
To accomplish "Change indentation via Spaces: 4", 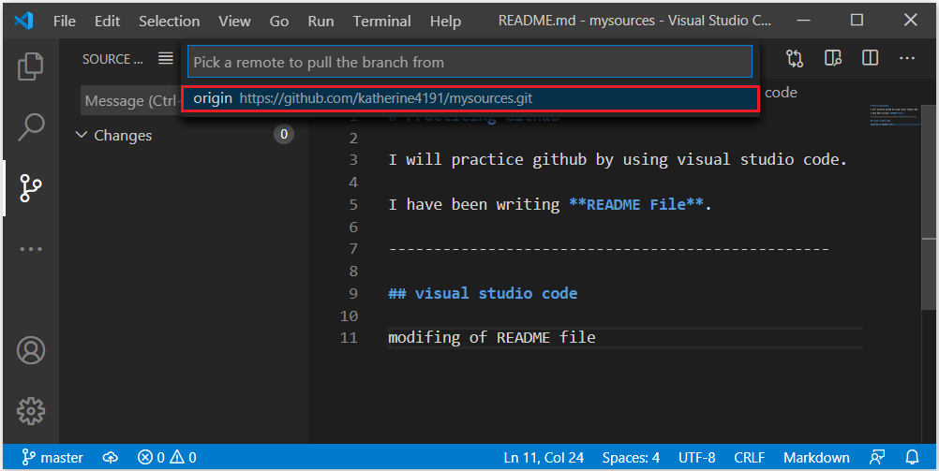I will (631, 458).
